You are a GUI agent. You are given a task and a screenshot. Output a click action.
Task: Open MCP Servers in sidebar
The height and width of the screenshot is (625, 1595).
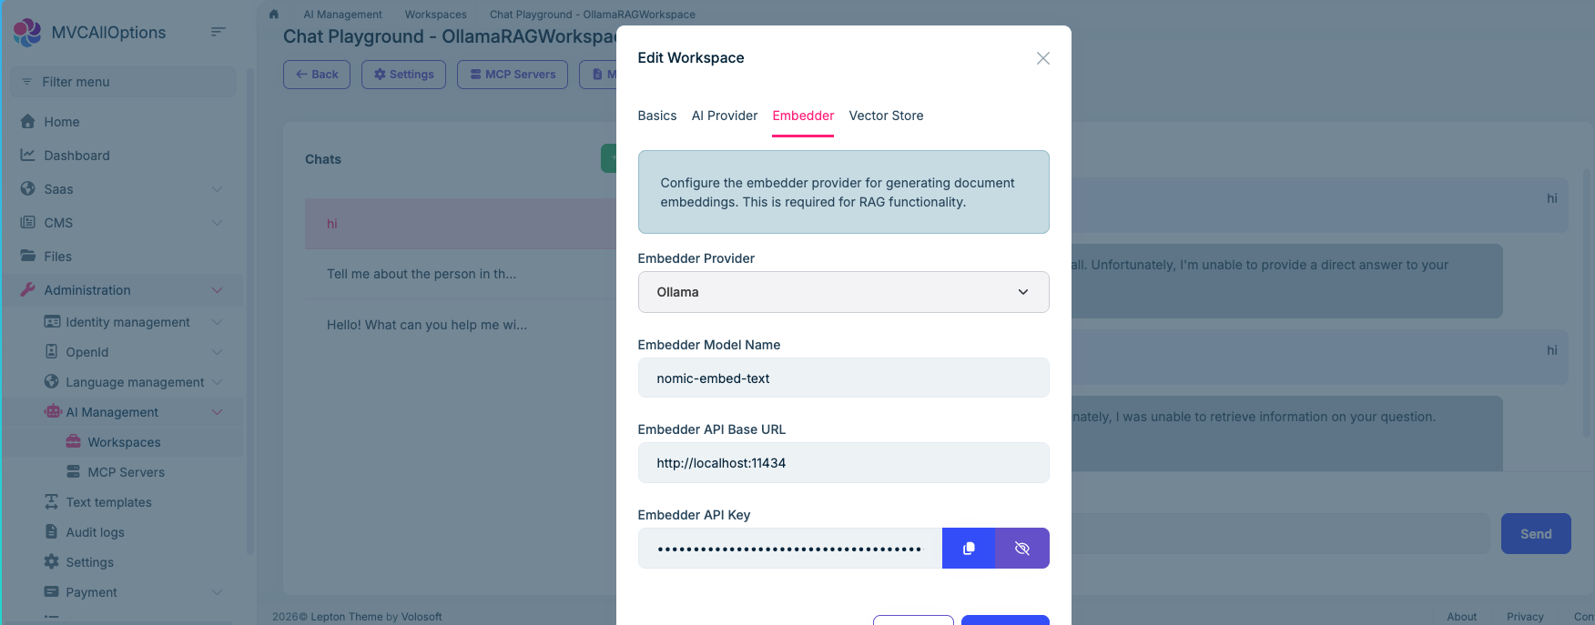(126, 472)
